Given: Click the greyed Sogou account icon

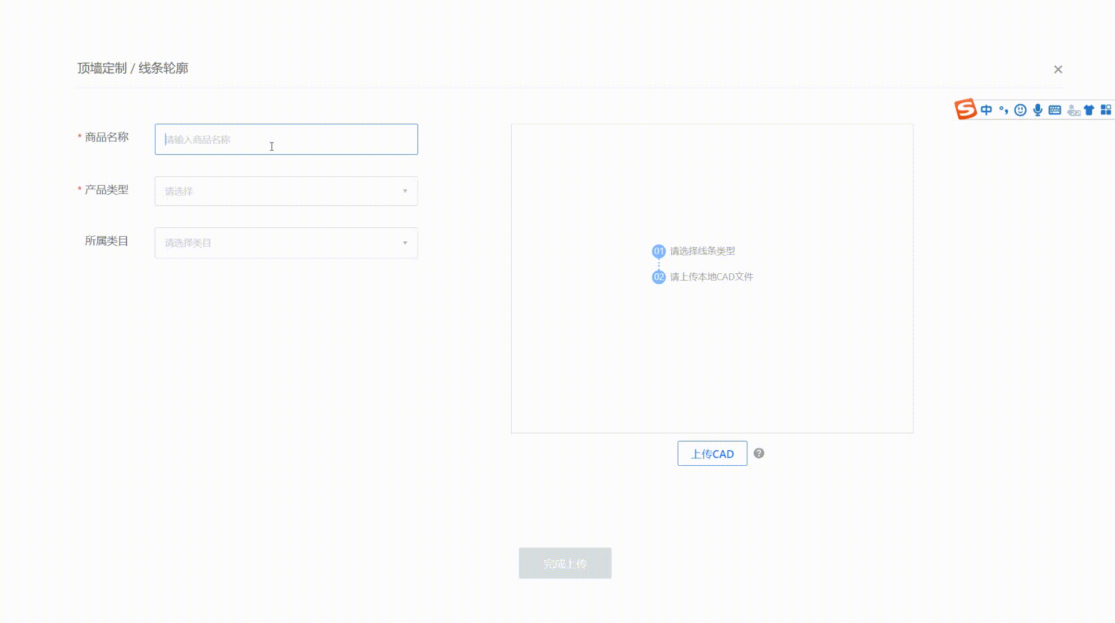Looking at the screenshot, I should click(x=1073, y=110).
